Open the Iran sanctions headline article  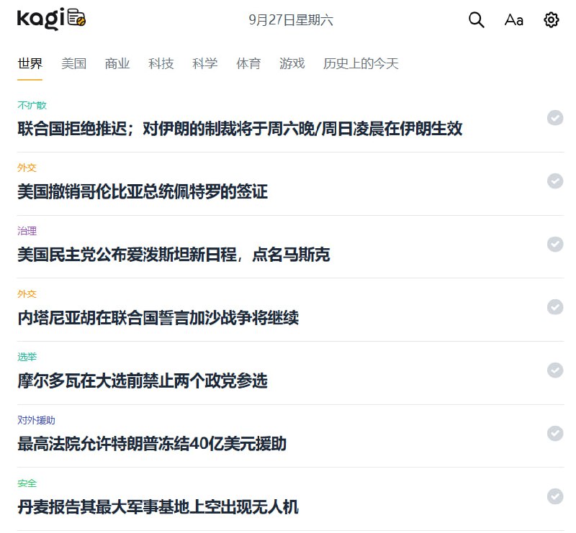tap(240, 129)
